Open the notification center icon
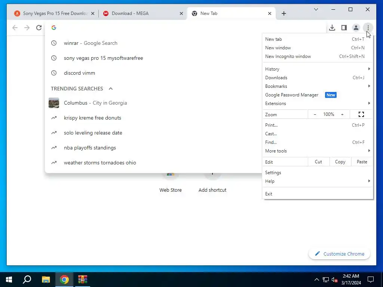 [x=371, y=280]
